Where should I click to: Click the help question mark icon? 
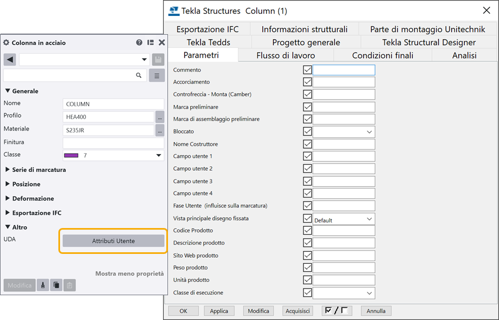click(139, 42)
